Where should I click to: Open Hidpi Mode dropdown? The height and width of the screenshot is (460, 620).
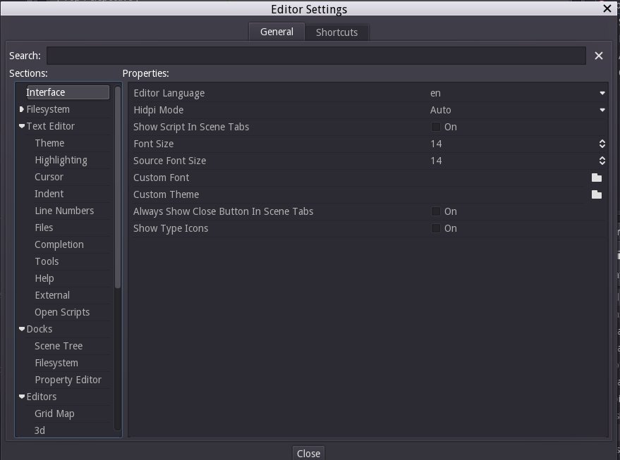coord(602,110)
